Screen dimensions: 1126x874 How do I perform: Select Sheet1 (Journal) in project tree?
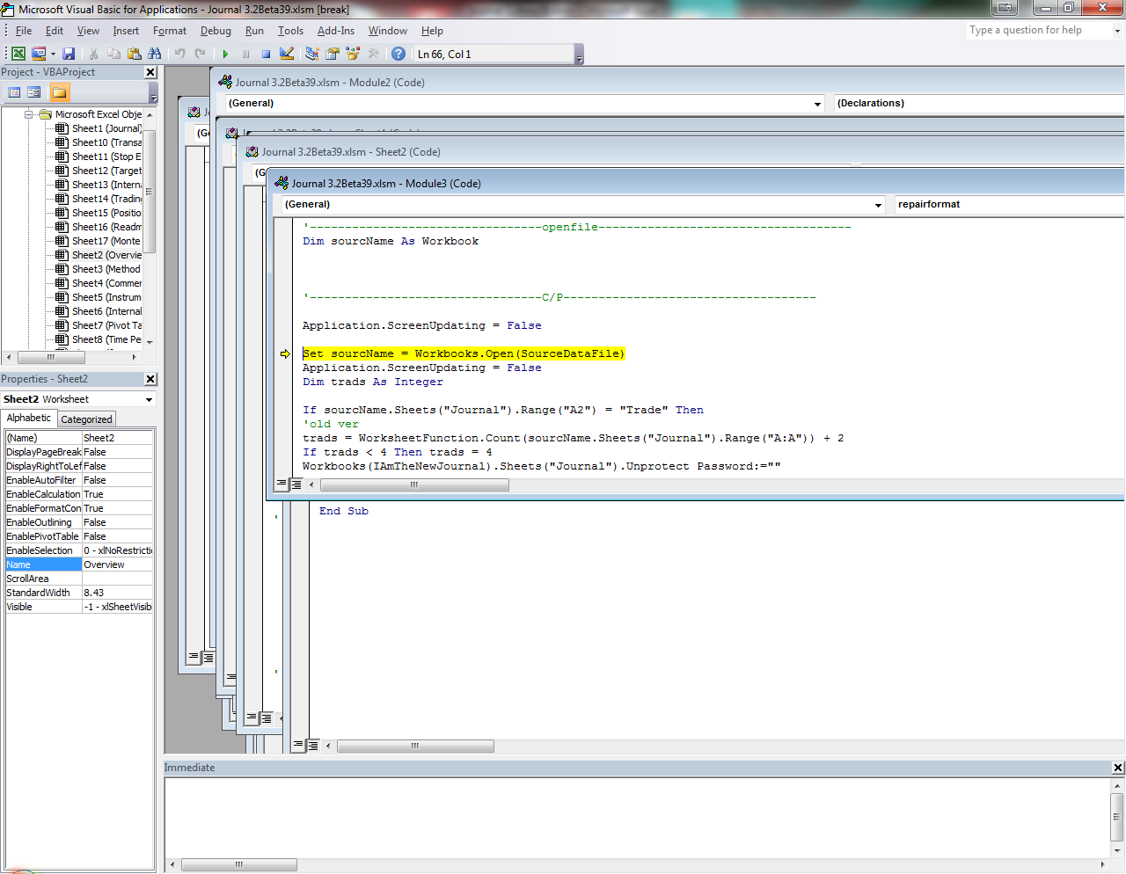[106, 128]
